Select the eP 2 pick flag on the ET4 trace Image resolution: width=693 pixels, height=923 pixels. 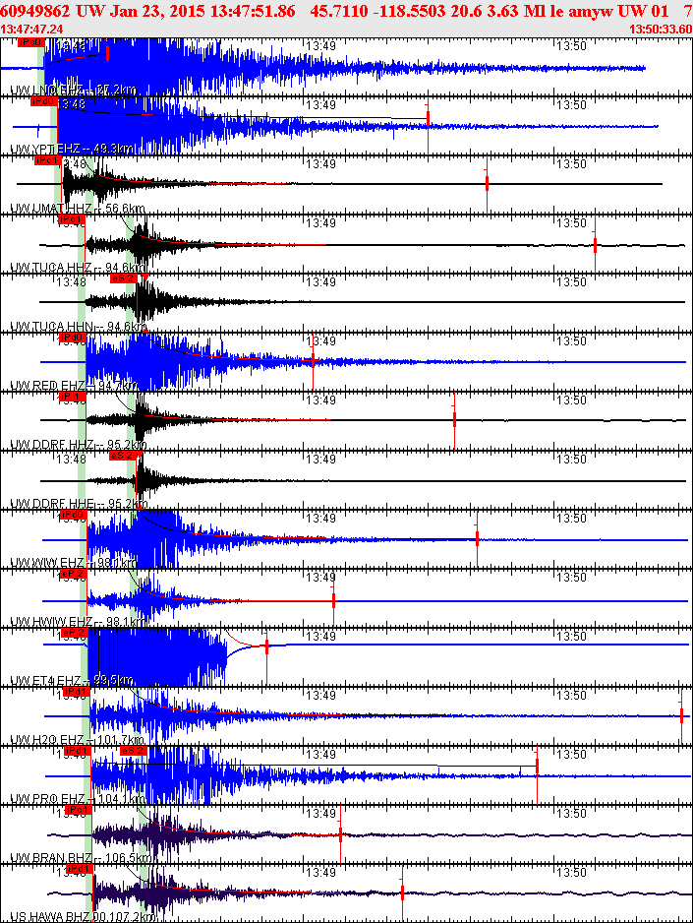75,633
